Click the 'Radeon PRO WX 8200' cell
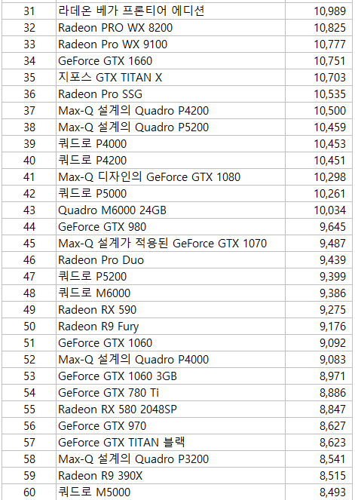Image resolution: width=355 pixels, height=500 pixels. tap(170, 28)
